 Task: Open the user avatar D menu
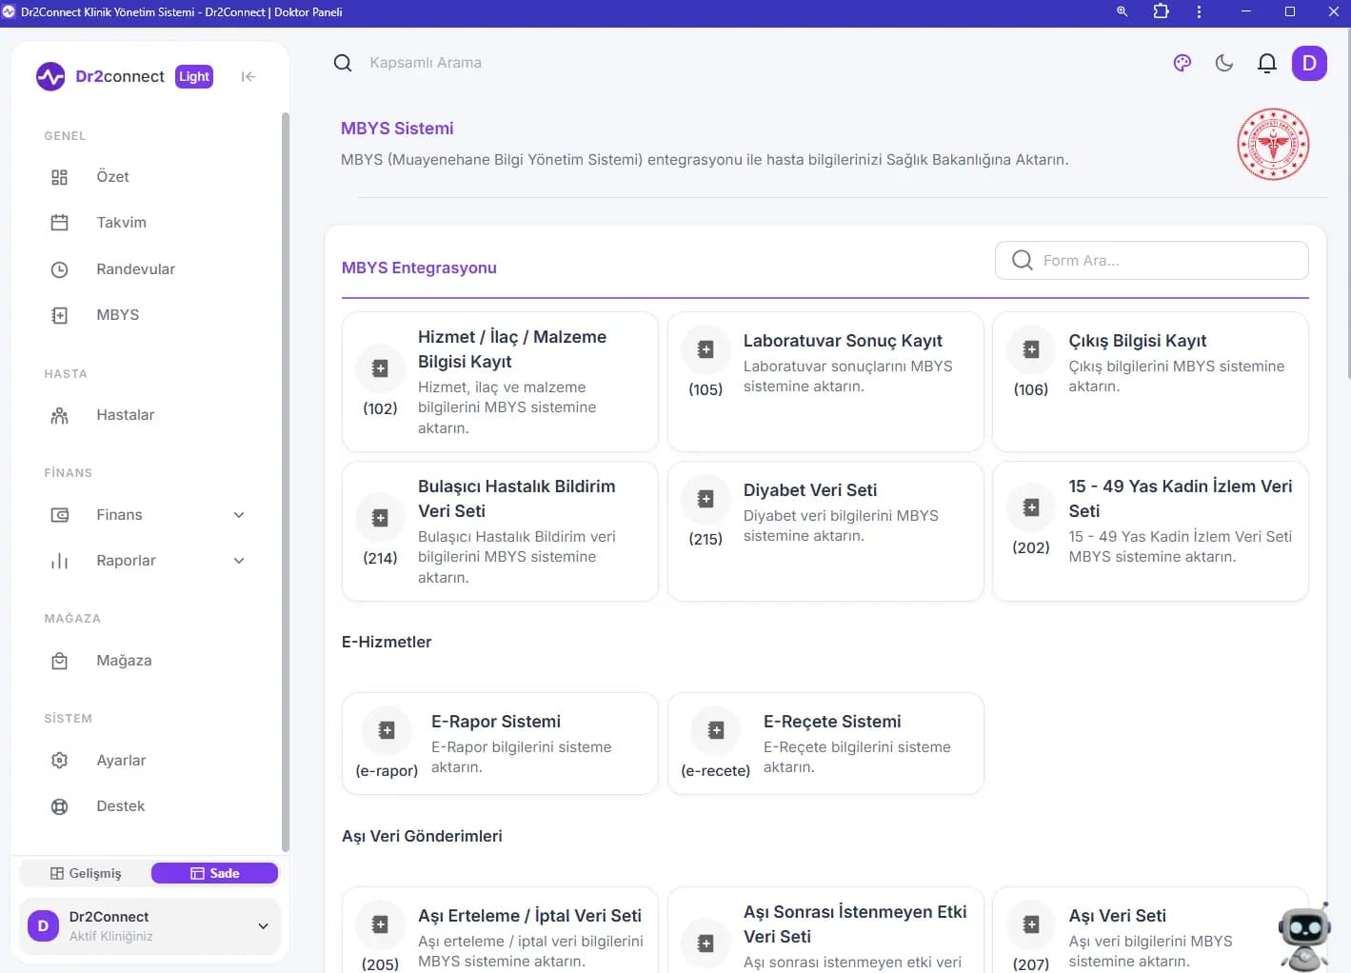point(1309,63)
